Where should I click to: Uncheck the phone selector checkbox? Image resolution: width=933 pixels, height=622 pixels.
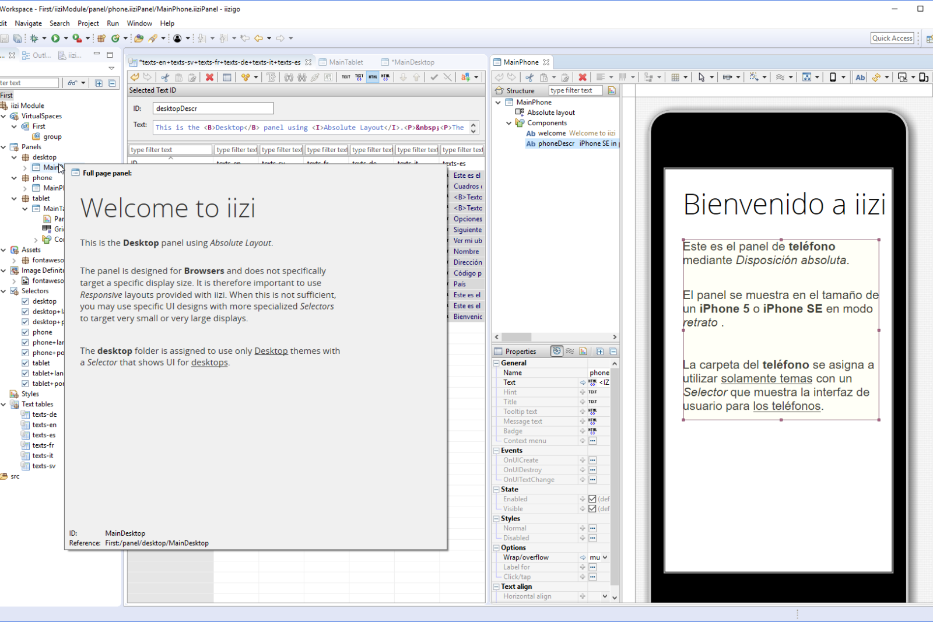[25, 332]
